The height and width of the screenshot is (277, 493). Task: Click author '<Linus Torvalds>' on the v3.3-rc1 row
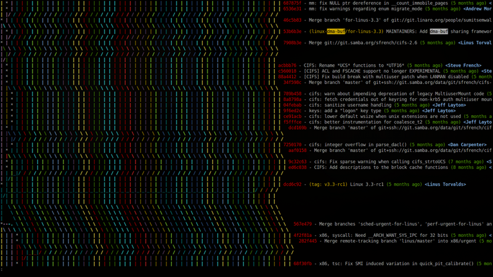click(x=445, y=184)
